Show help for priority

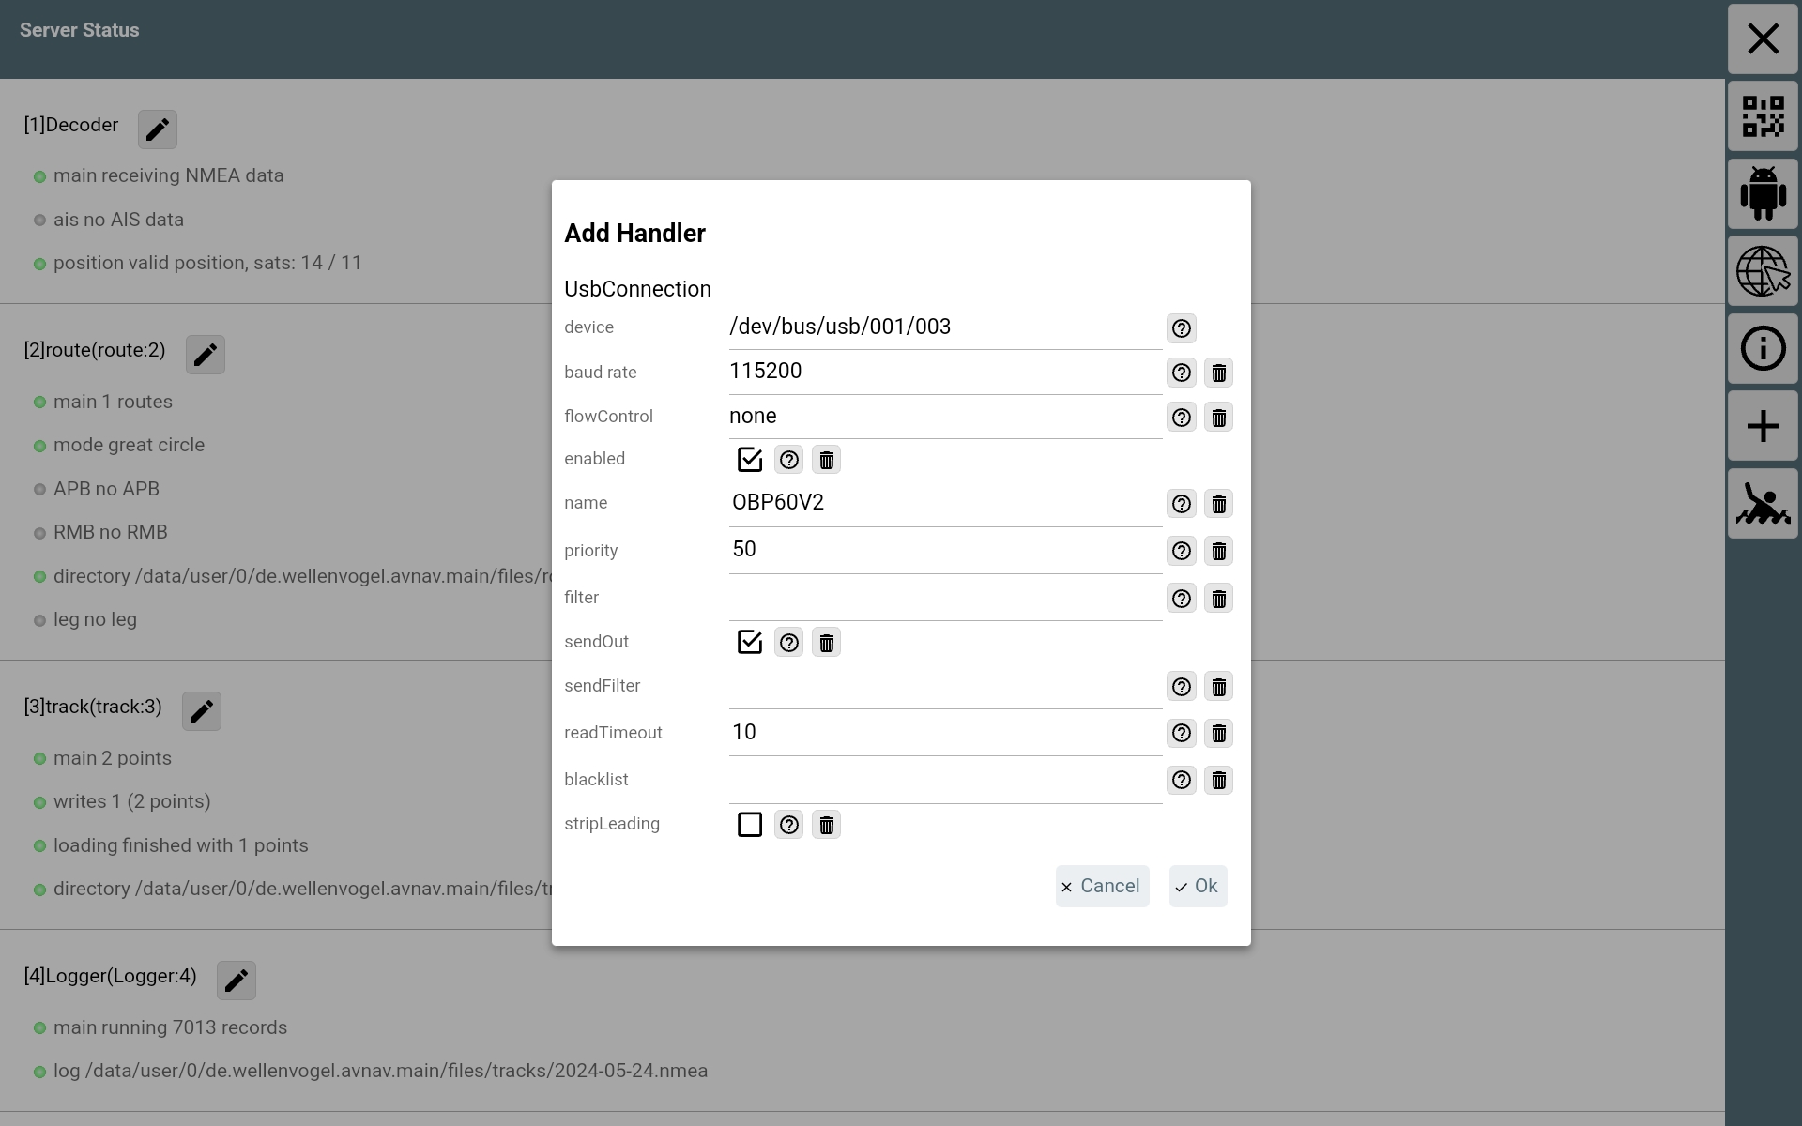pyautogui.click(x=1181, y=551)
